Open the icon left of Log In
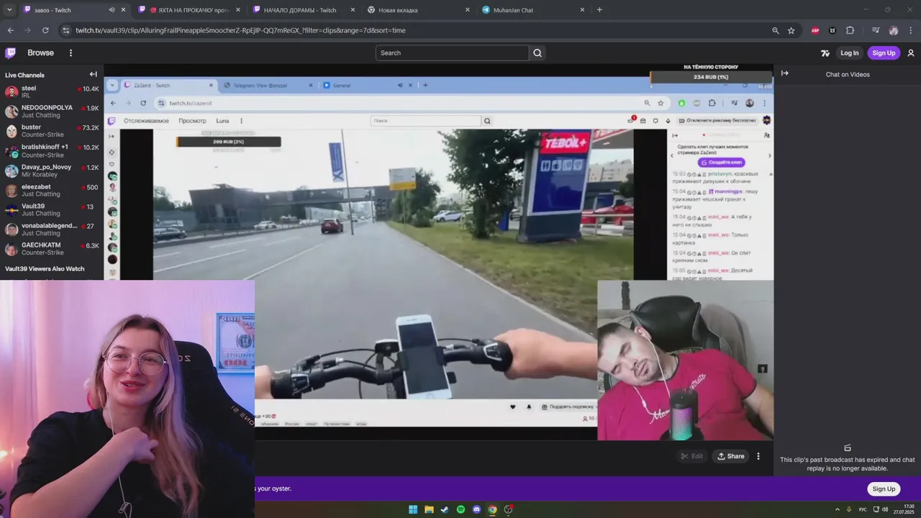 click(825, 53)
